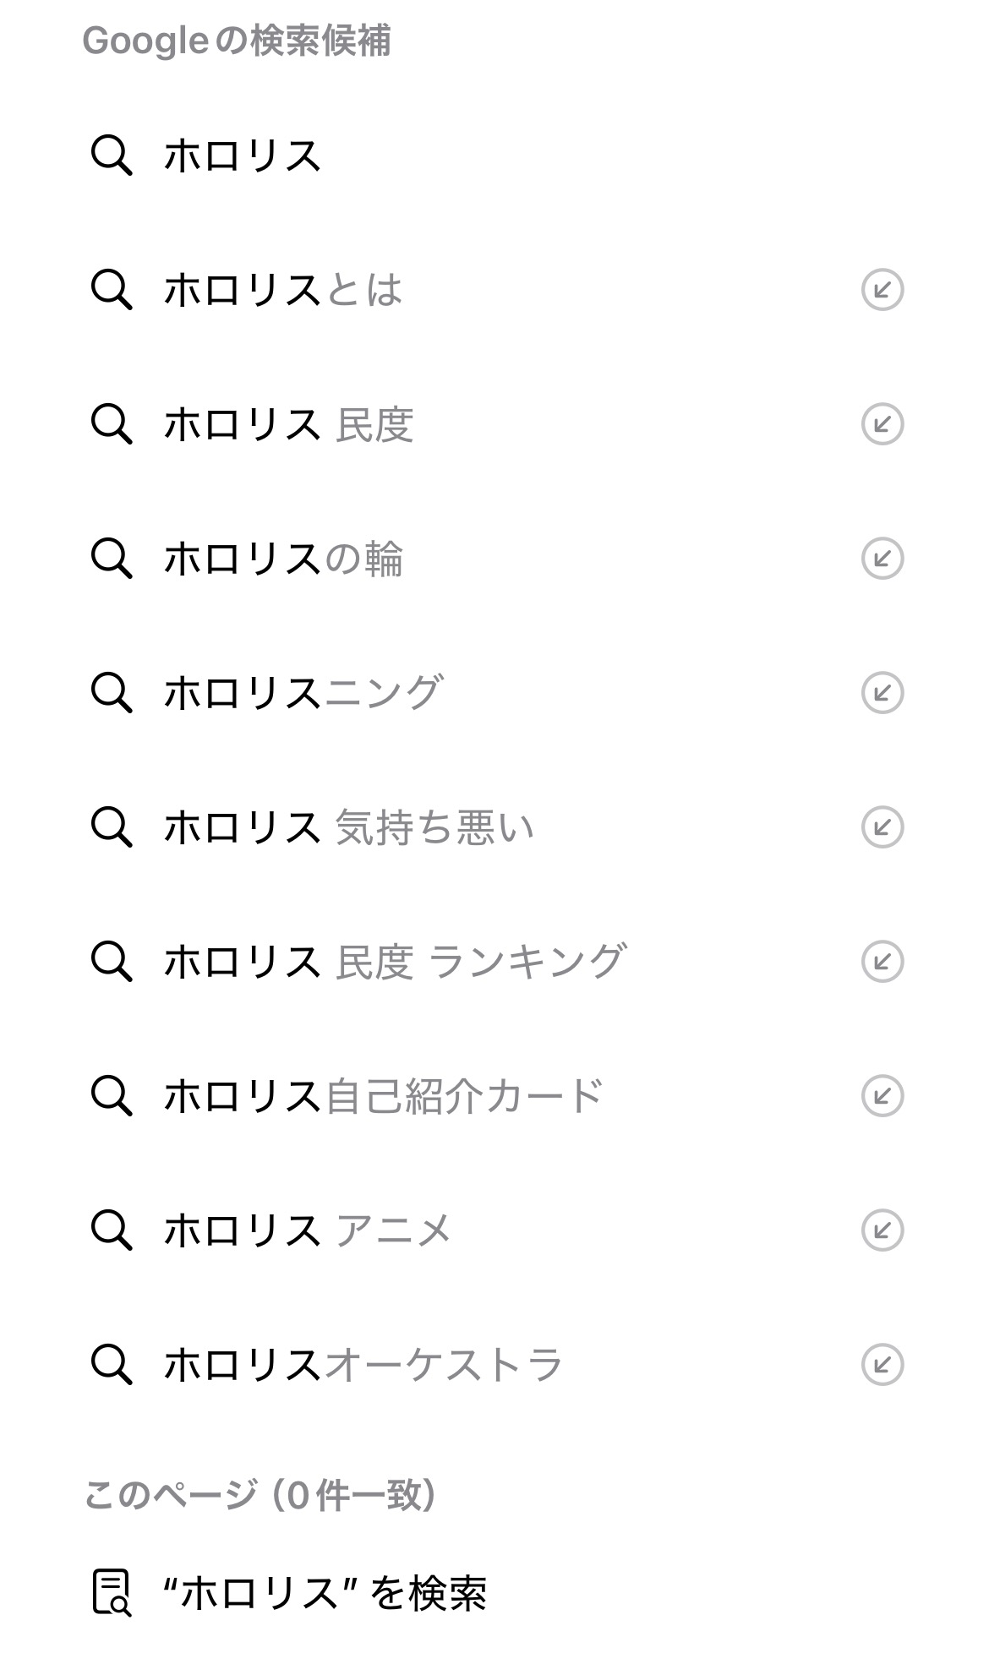Image resolution: width=989 pixels, height=1653 pixels.
Task: Select ホロリスニング suggestion text
Action: (303, 693)
